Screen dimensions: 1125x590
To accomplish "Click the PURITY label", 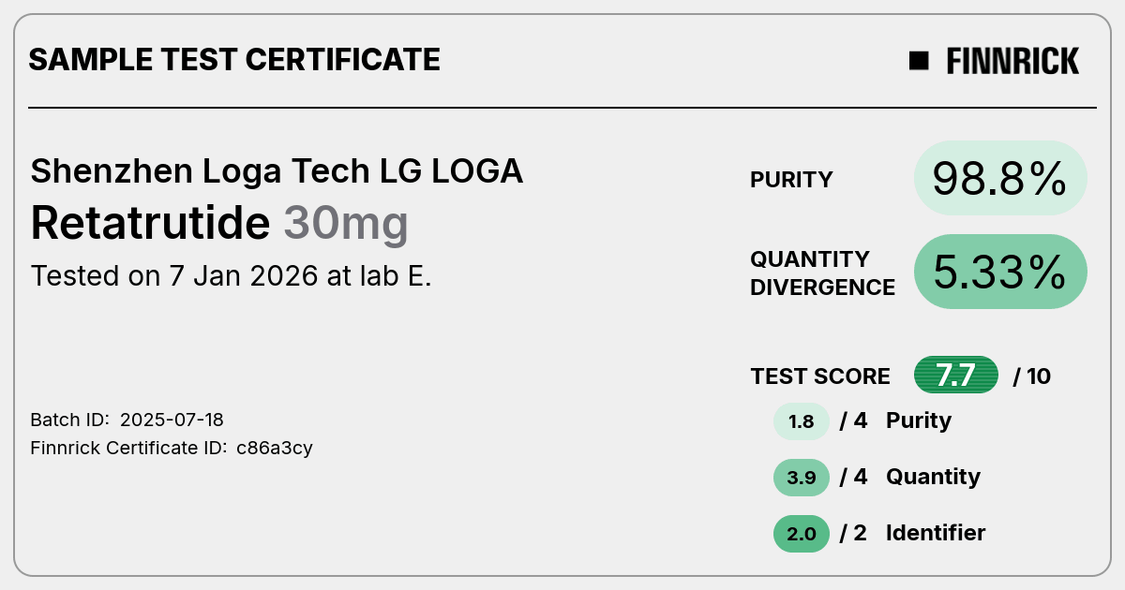I will click(791, 180).
